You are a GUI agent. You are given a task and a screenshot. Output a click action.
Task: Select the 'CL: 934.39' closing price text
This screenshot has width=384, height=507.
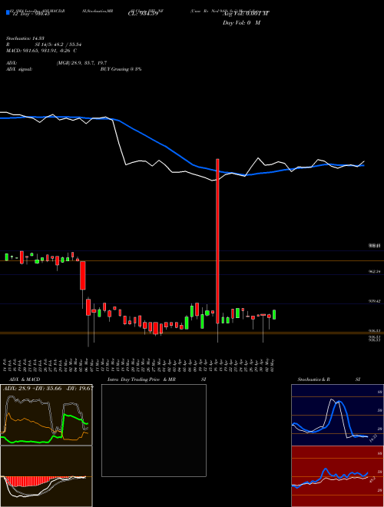point(143,14)
